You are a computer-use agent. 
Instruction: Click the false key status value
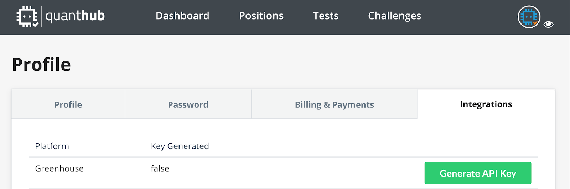point(160,168)
